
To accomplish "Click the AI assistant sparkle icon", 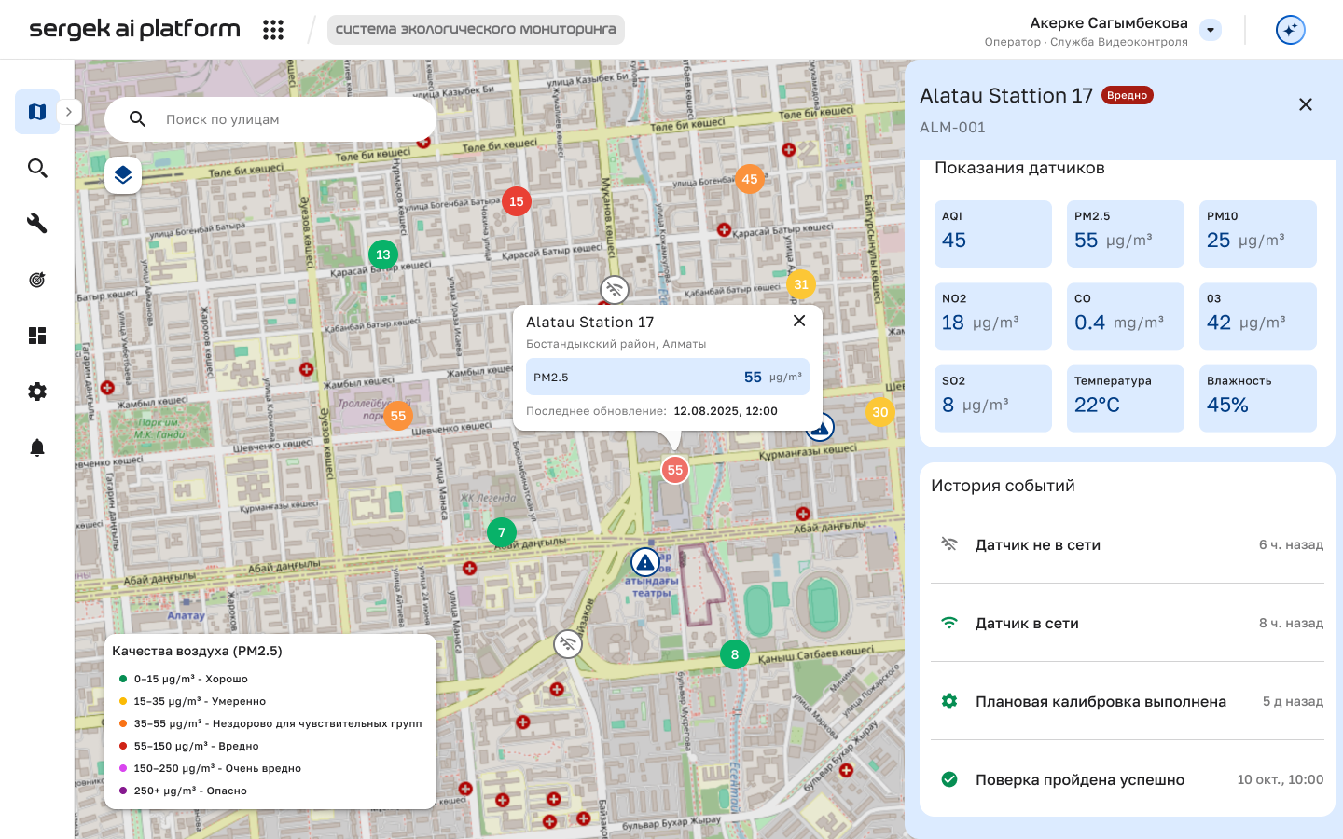I will [1290, 30].
